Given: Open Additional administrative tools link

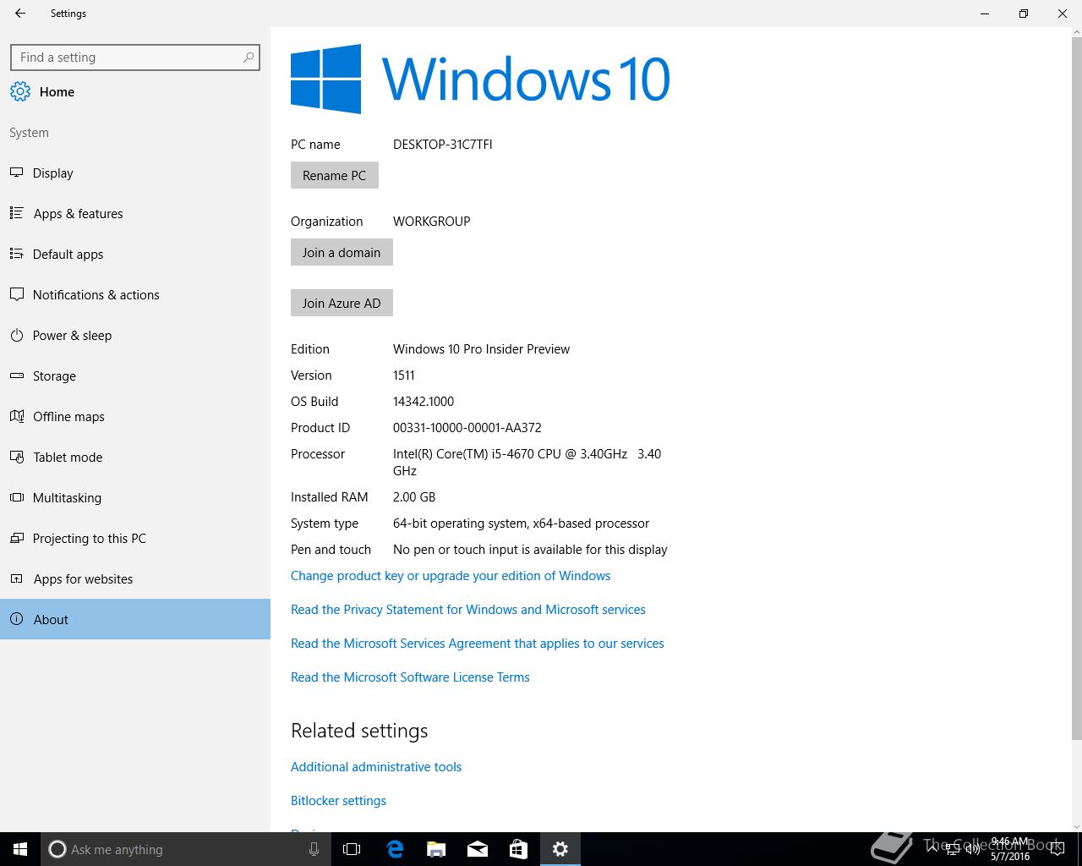Looking at the screenshot, I should pos(376,767).
